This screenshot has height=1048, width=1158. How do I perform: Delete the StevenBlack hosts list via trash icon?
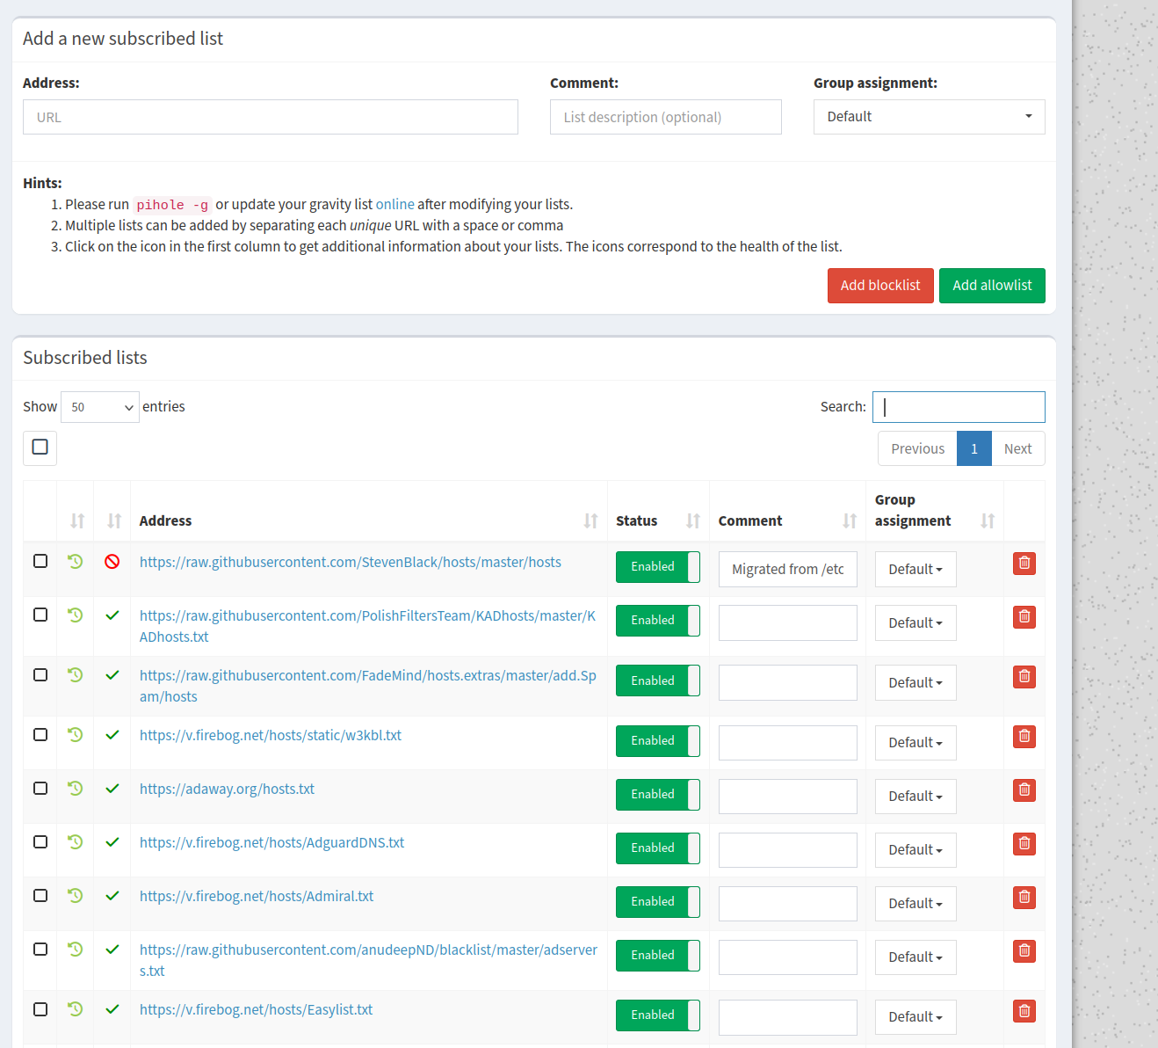tap(1024, 564)
